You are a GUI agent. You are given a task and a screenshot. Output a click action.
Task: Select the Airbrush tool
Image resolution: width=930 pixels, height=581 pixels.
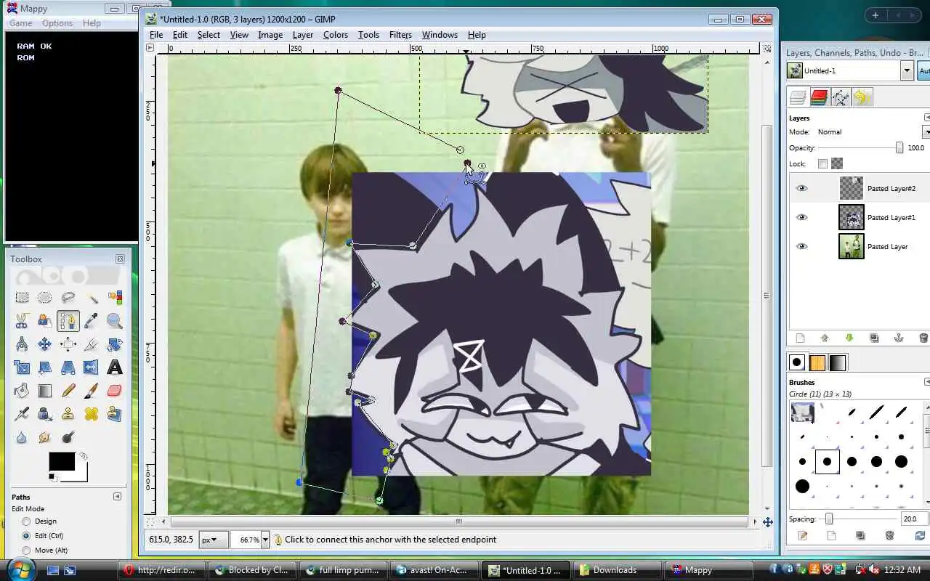pyautogui.click(x=22, y=414)
